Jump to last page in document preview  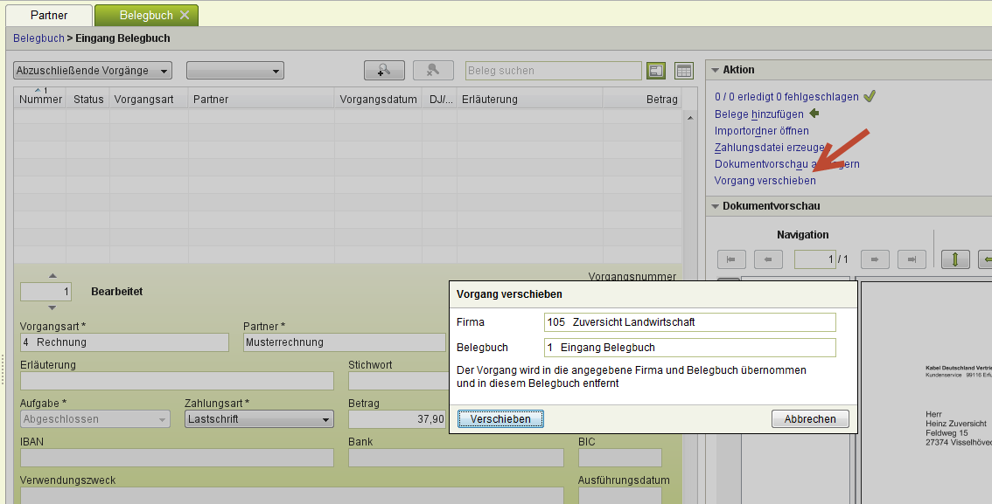(911, 259)
